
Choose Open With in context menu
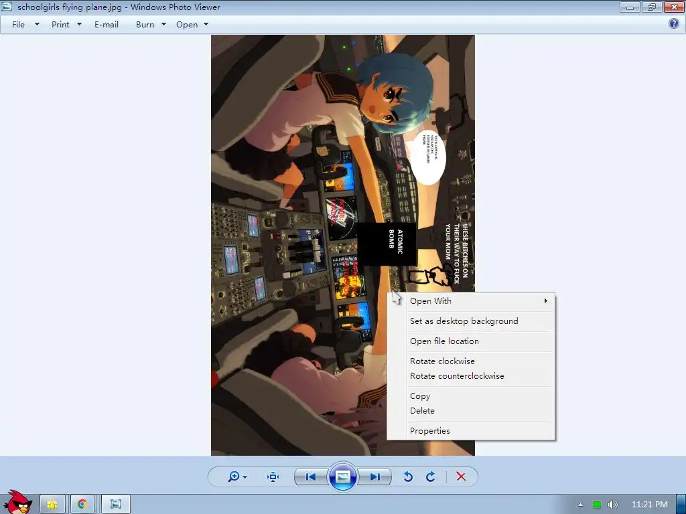point(471,301)
